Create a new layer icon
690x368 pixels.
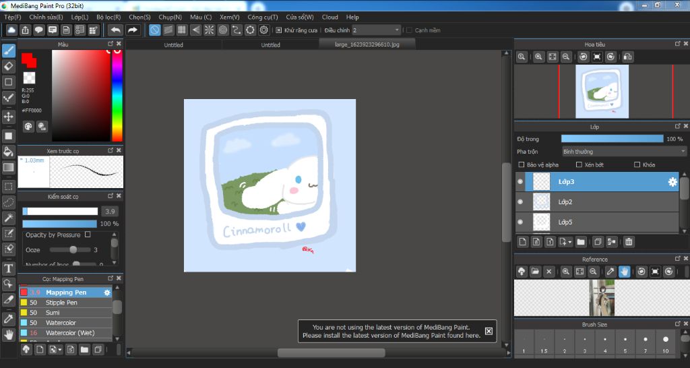tap(522, 242)
